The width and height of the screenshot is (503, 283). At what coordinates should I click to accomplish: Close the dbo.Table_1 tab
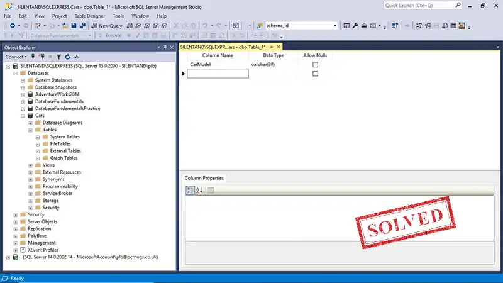[279, 47]
